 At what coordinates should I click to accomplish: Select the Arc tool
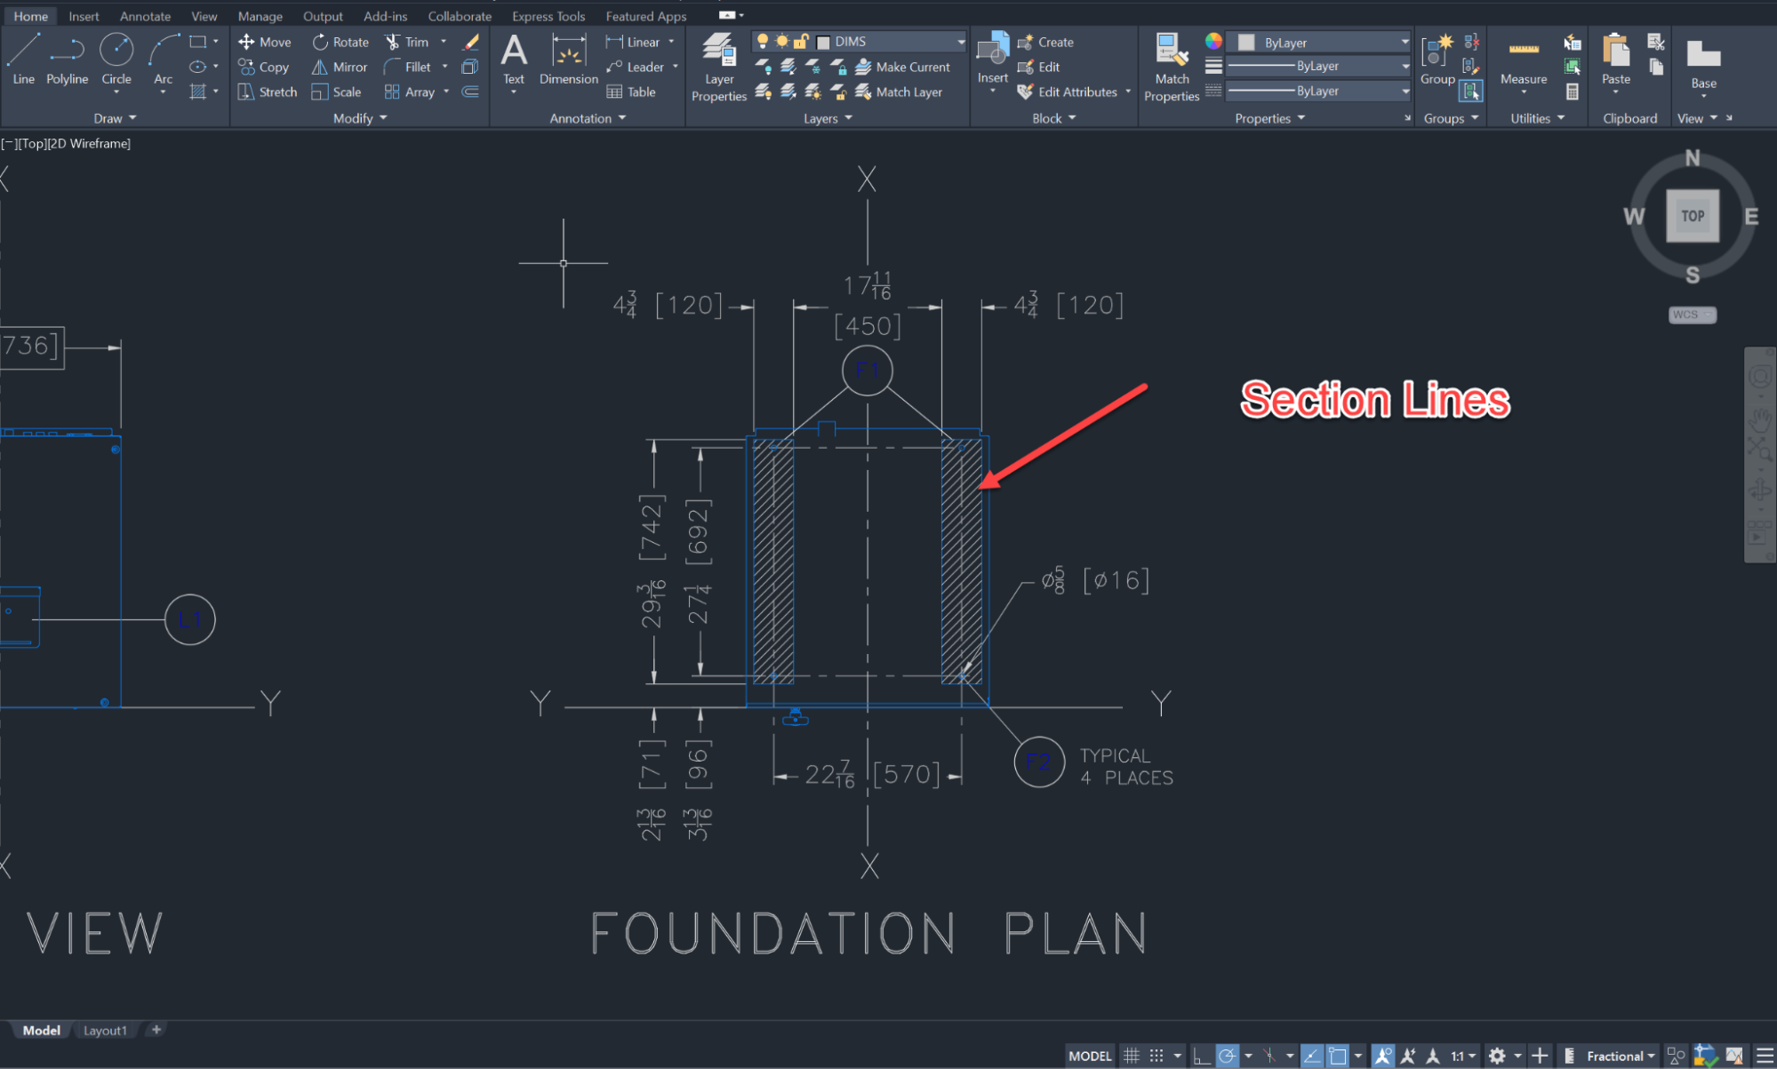pyautogui.click(x=163, y=59)
